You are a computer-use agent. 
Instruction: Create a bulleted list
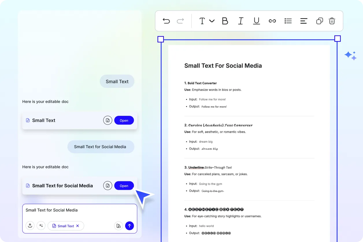pyautogui.click(x=288, y=21)
